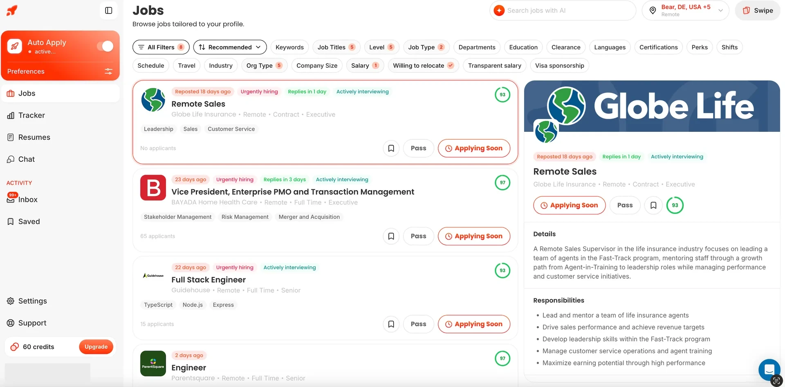The width and height of the screenshot is (785, 387).
Task: Click Globe Life avatar in detail panel
Action: coord(546,131)
